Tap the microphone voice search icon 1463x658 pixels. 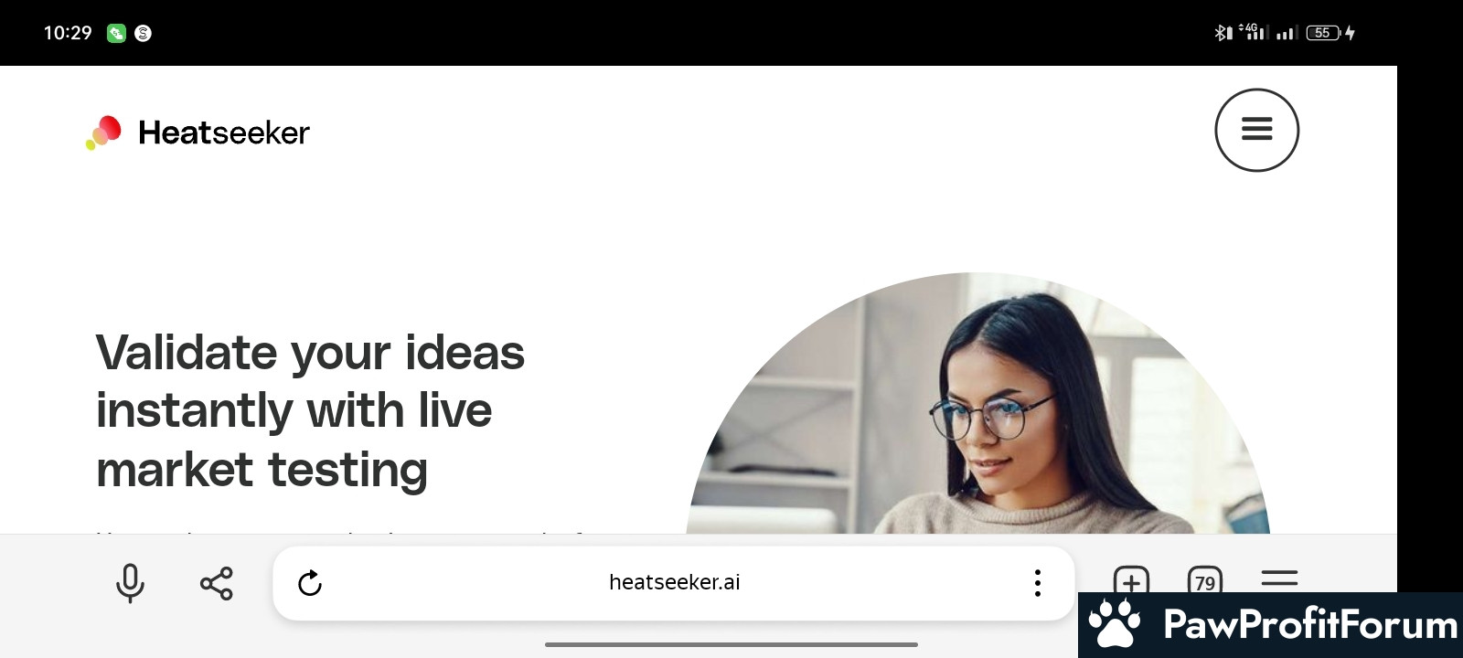pyautogui.click(x=130, y=583)
